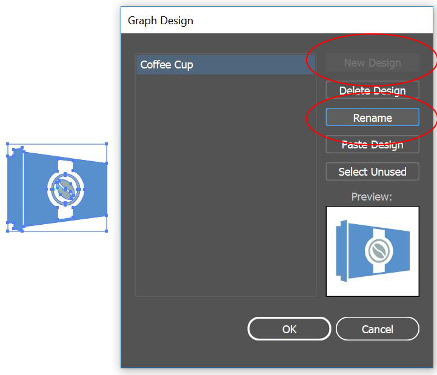The height and width of the screenshot is (375, 437).
Task: Click the Preview label text
Action: point(372,197)
